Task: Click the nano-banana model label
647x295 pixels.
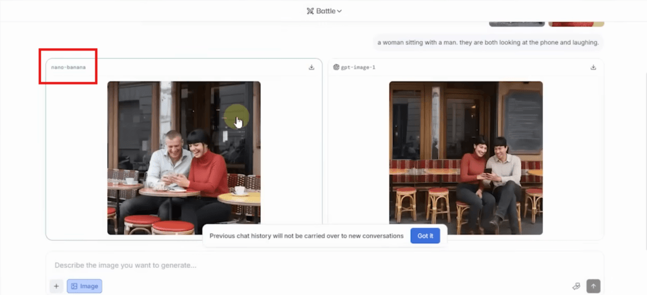Action: point(68,67)
